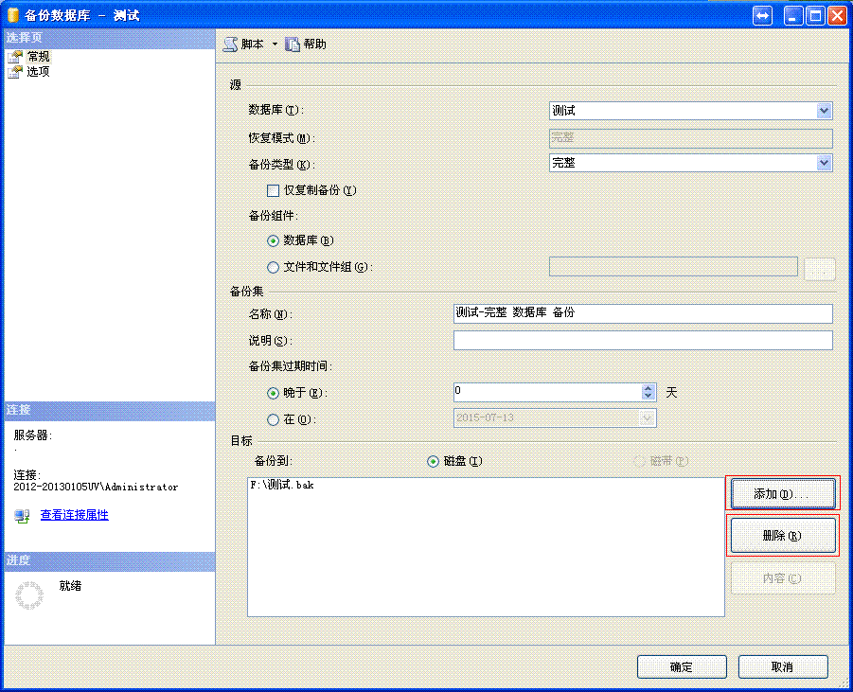Expand the 备份类型 dropdown

[x=824, y=163]
